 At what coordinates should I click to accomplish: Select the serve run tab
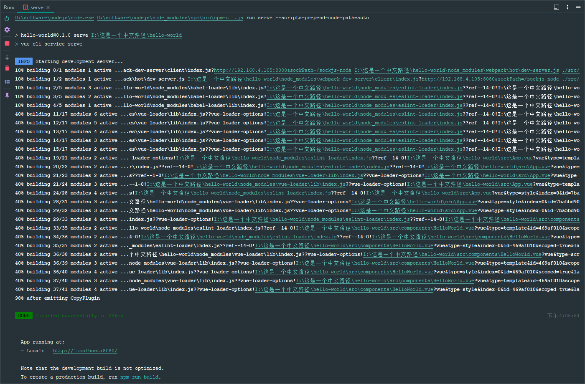coord(36,8)
